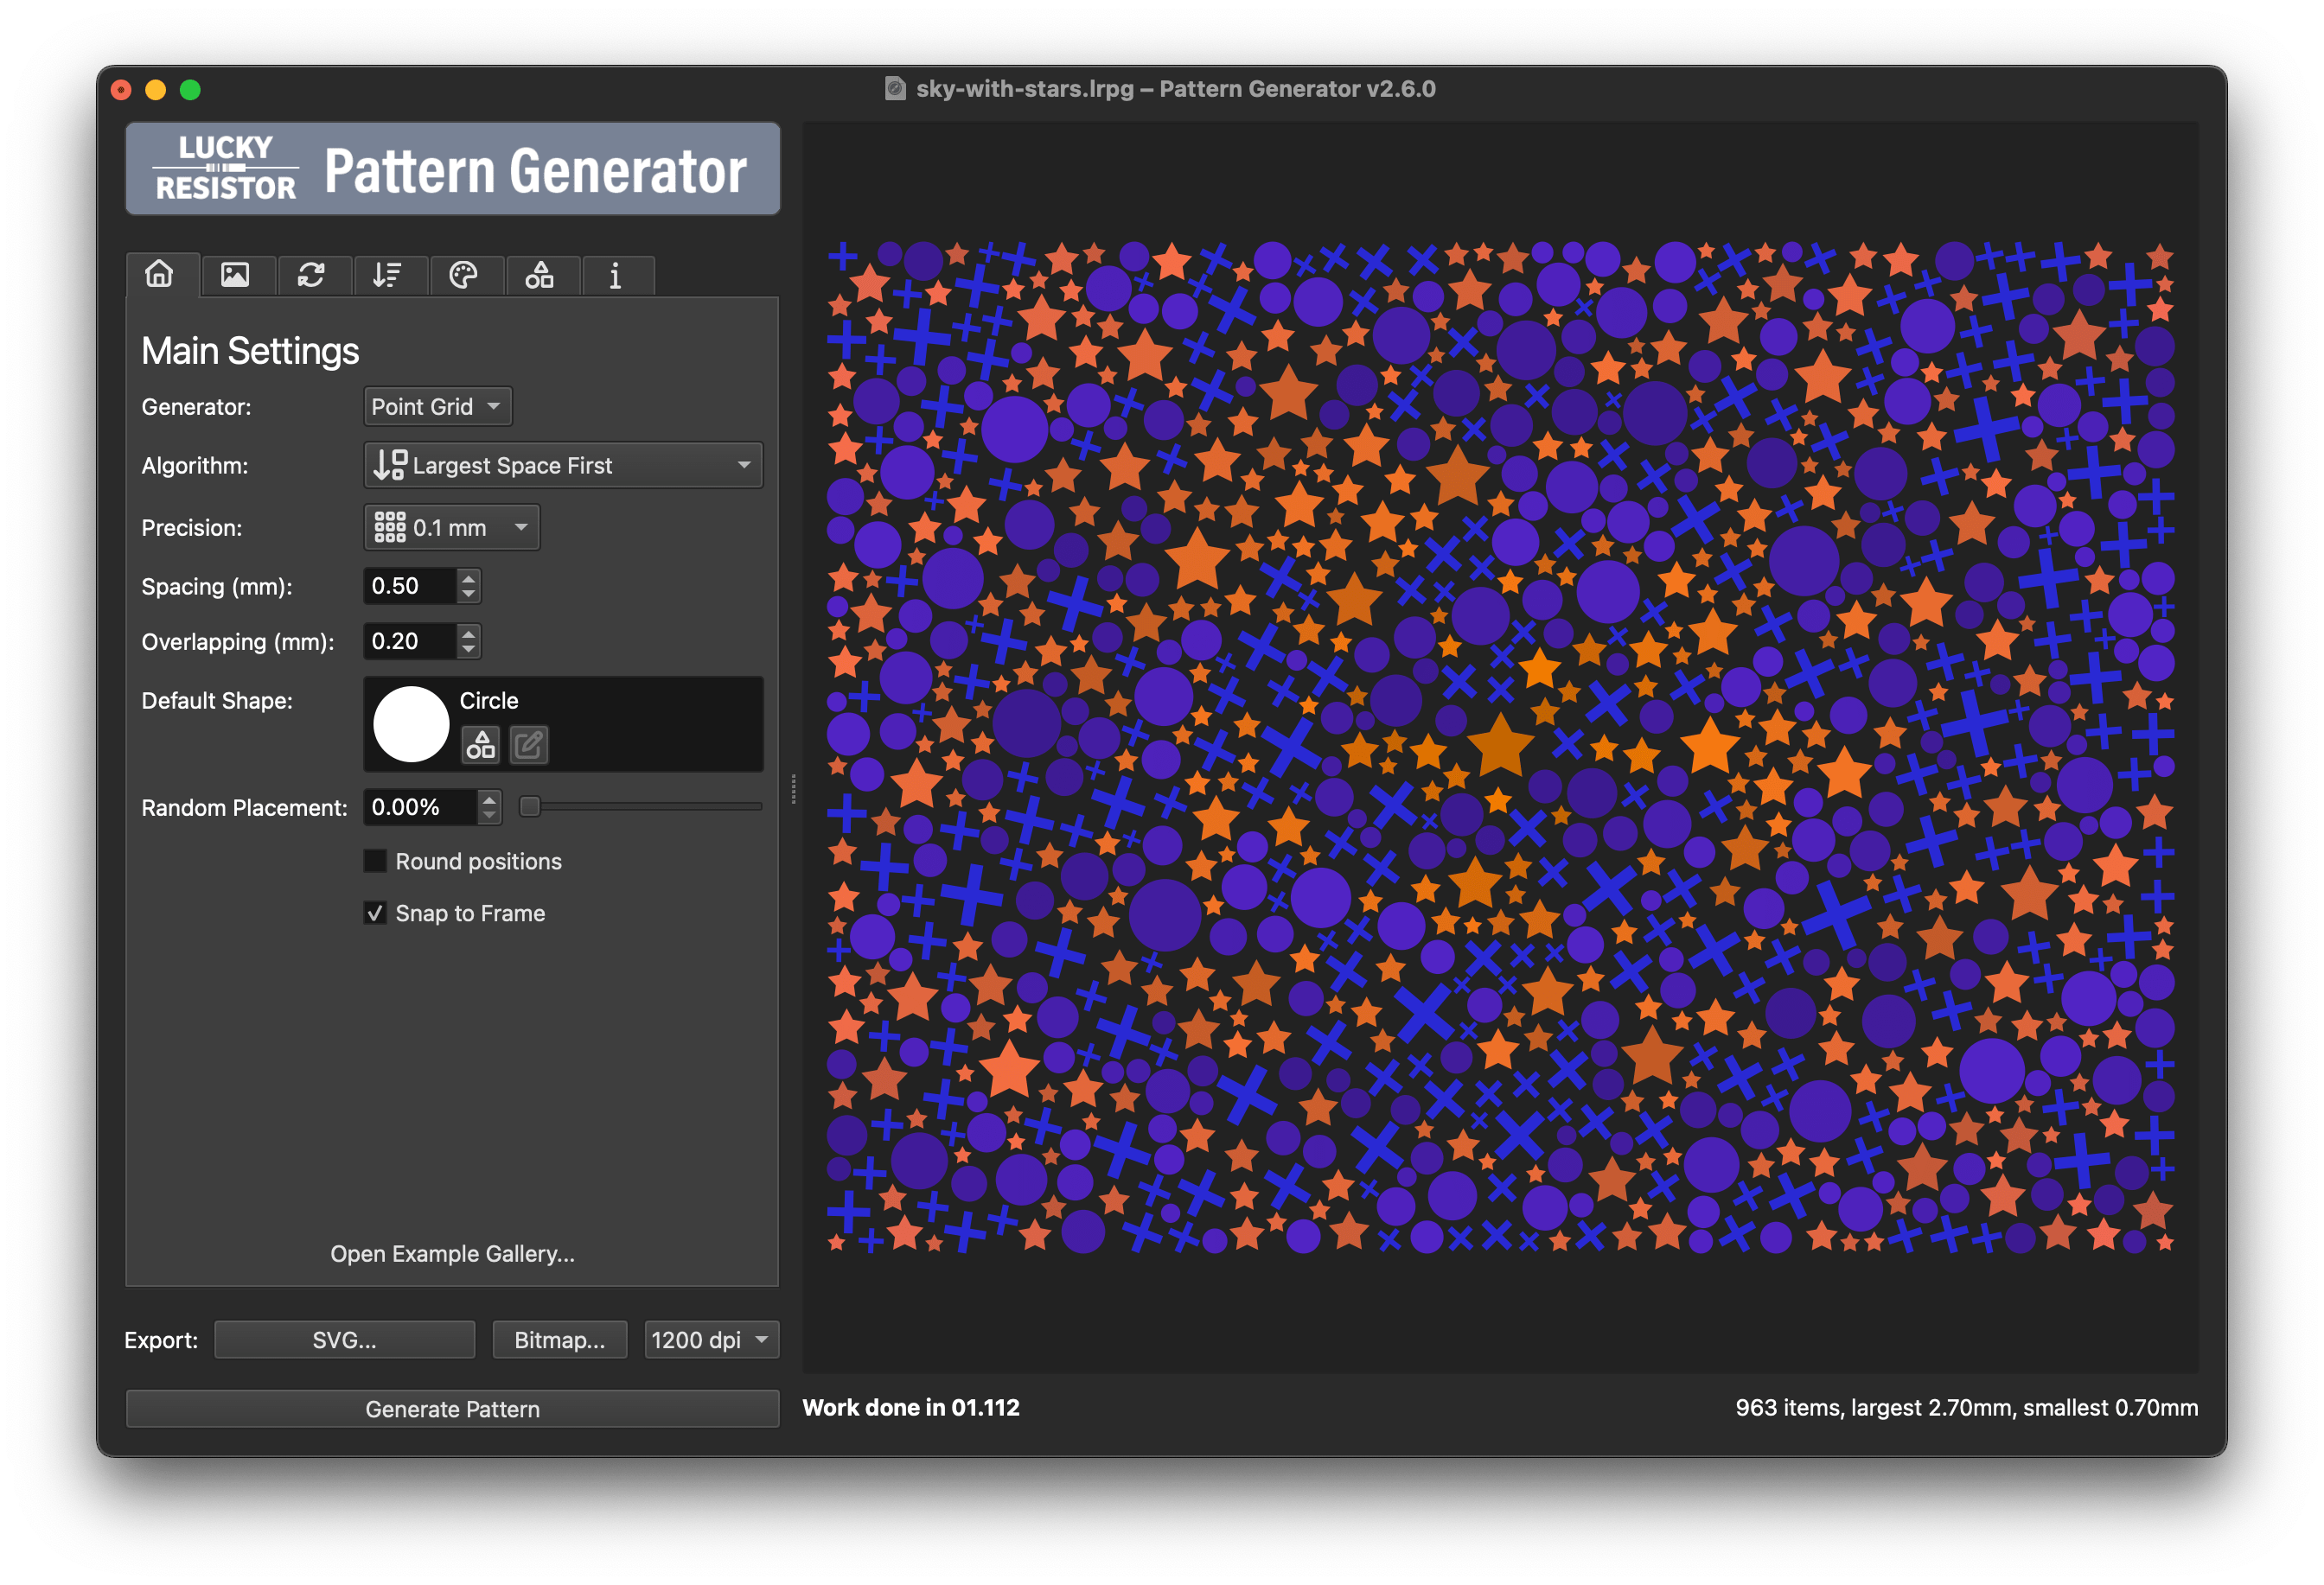Expand the Generator Point Grid dropdown
Image resolution: width=2324 pixels, height=1585 pixels.
[437, 407]
